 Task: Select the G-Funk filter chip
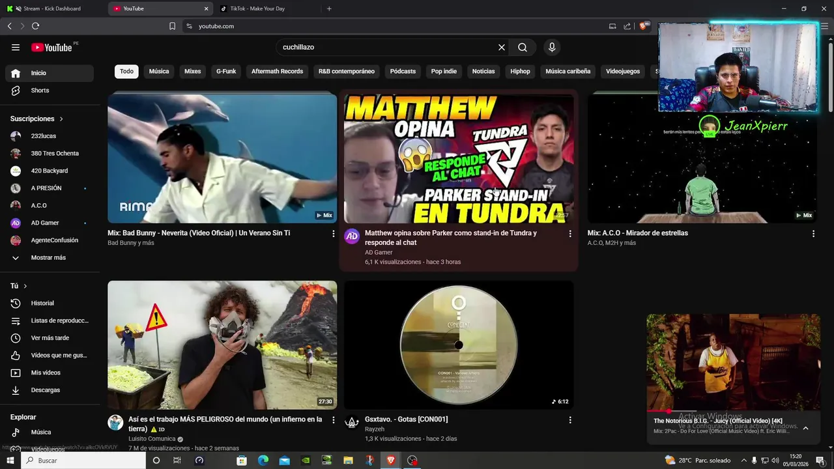coord(226,71)
